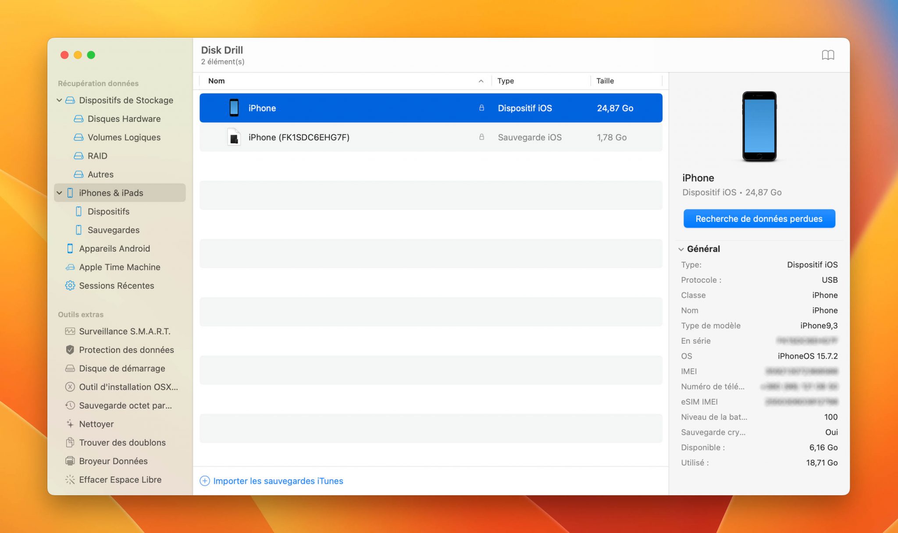Click the battery level value 100
898x533 pixels.
[831, 417]
